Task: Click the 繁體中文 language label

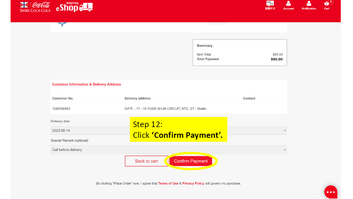Action: coord(270,9)
